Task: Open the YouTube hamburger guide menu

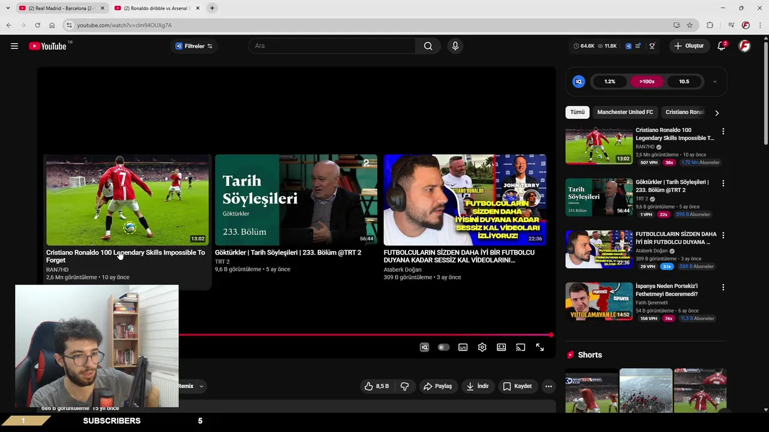Action: point(14,46)
